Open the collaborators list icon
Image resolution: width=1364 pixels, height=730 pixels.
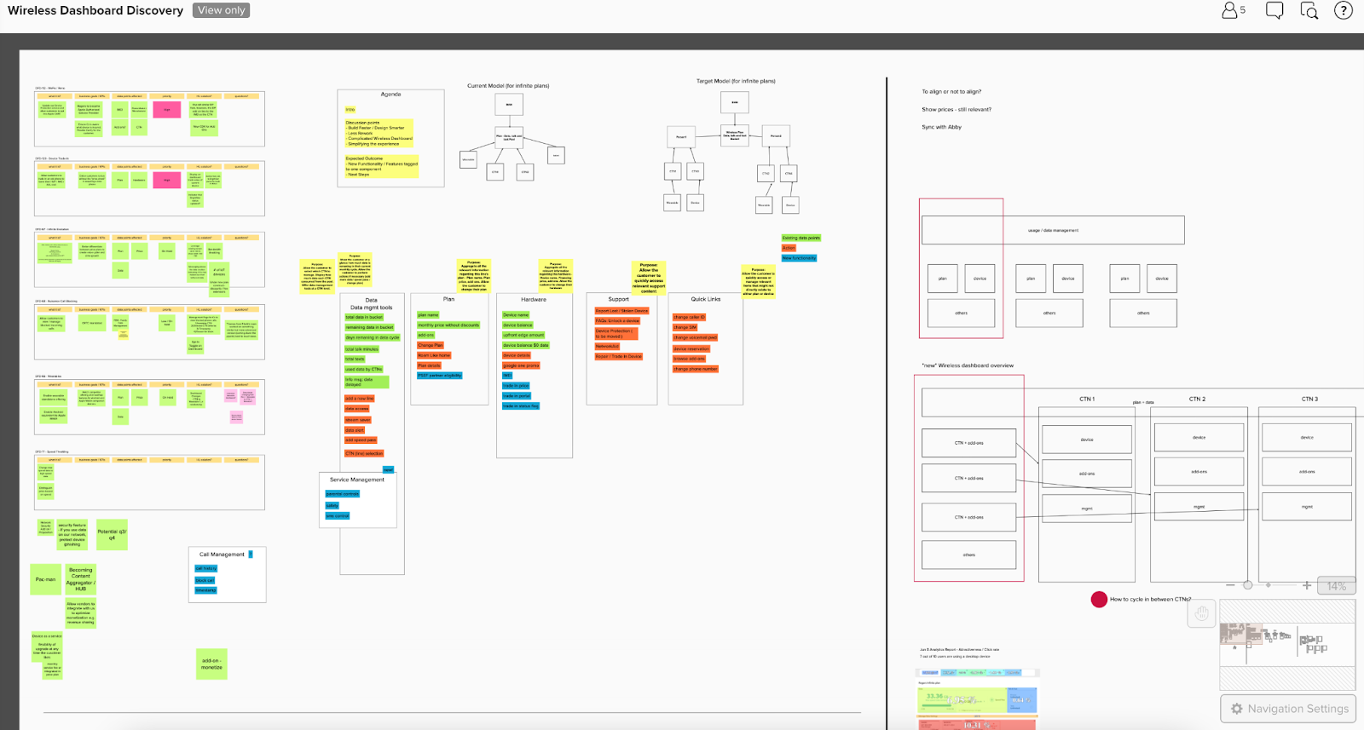click(x=1233, y=10)
